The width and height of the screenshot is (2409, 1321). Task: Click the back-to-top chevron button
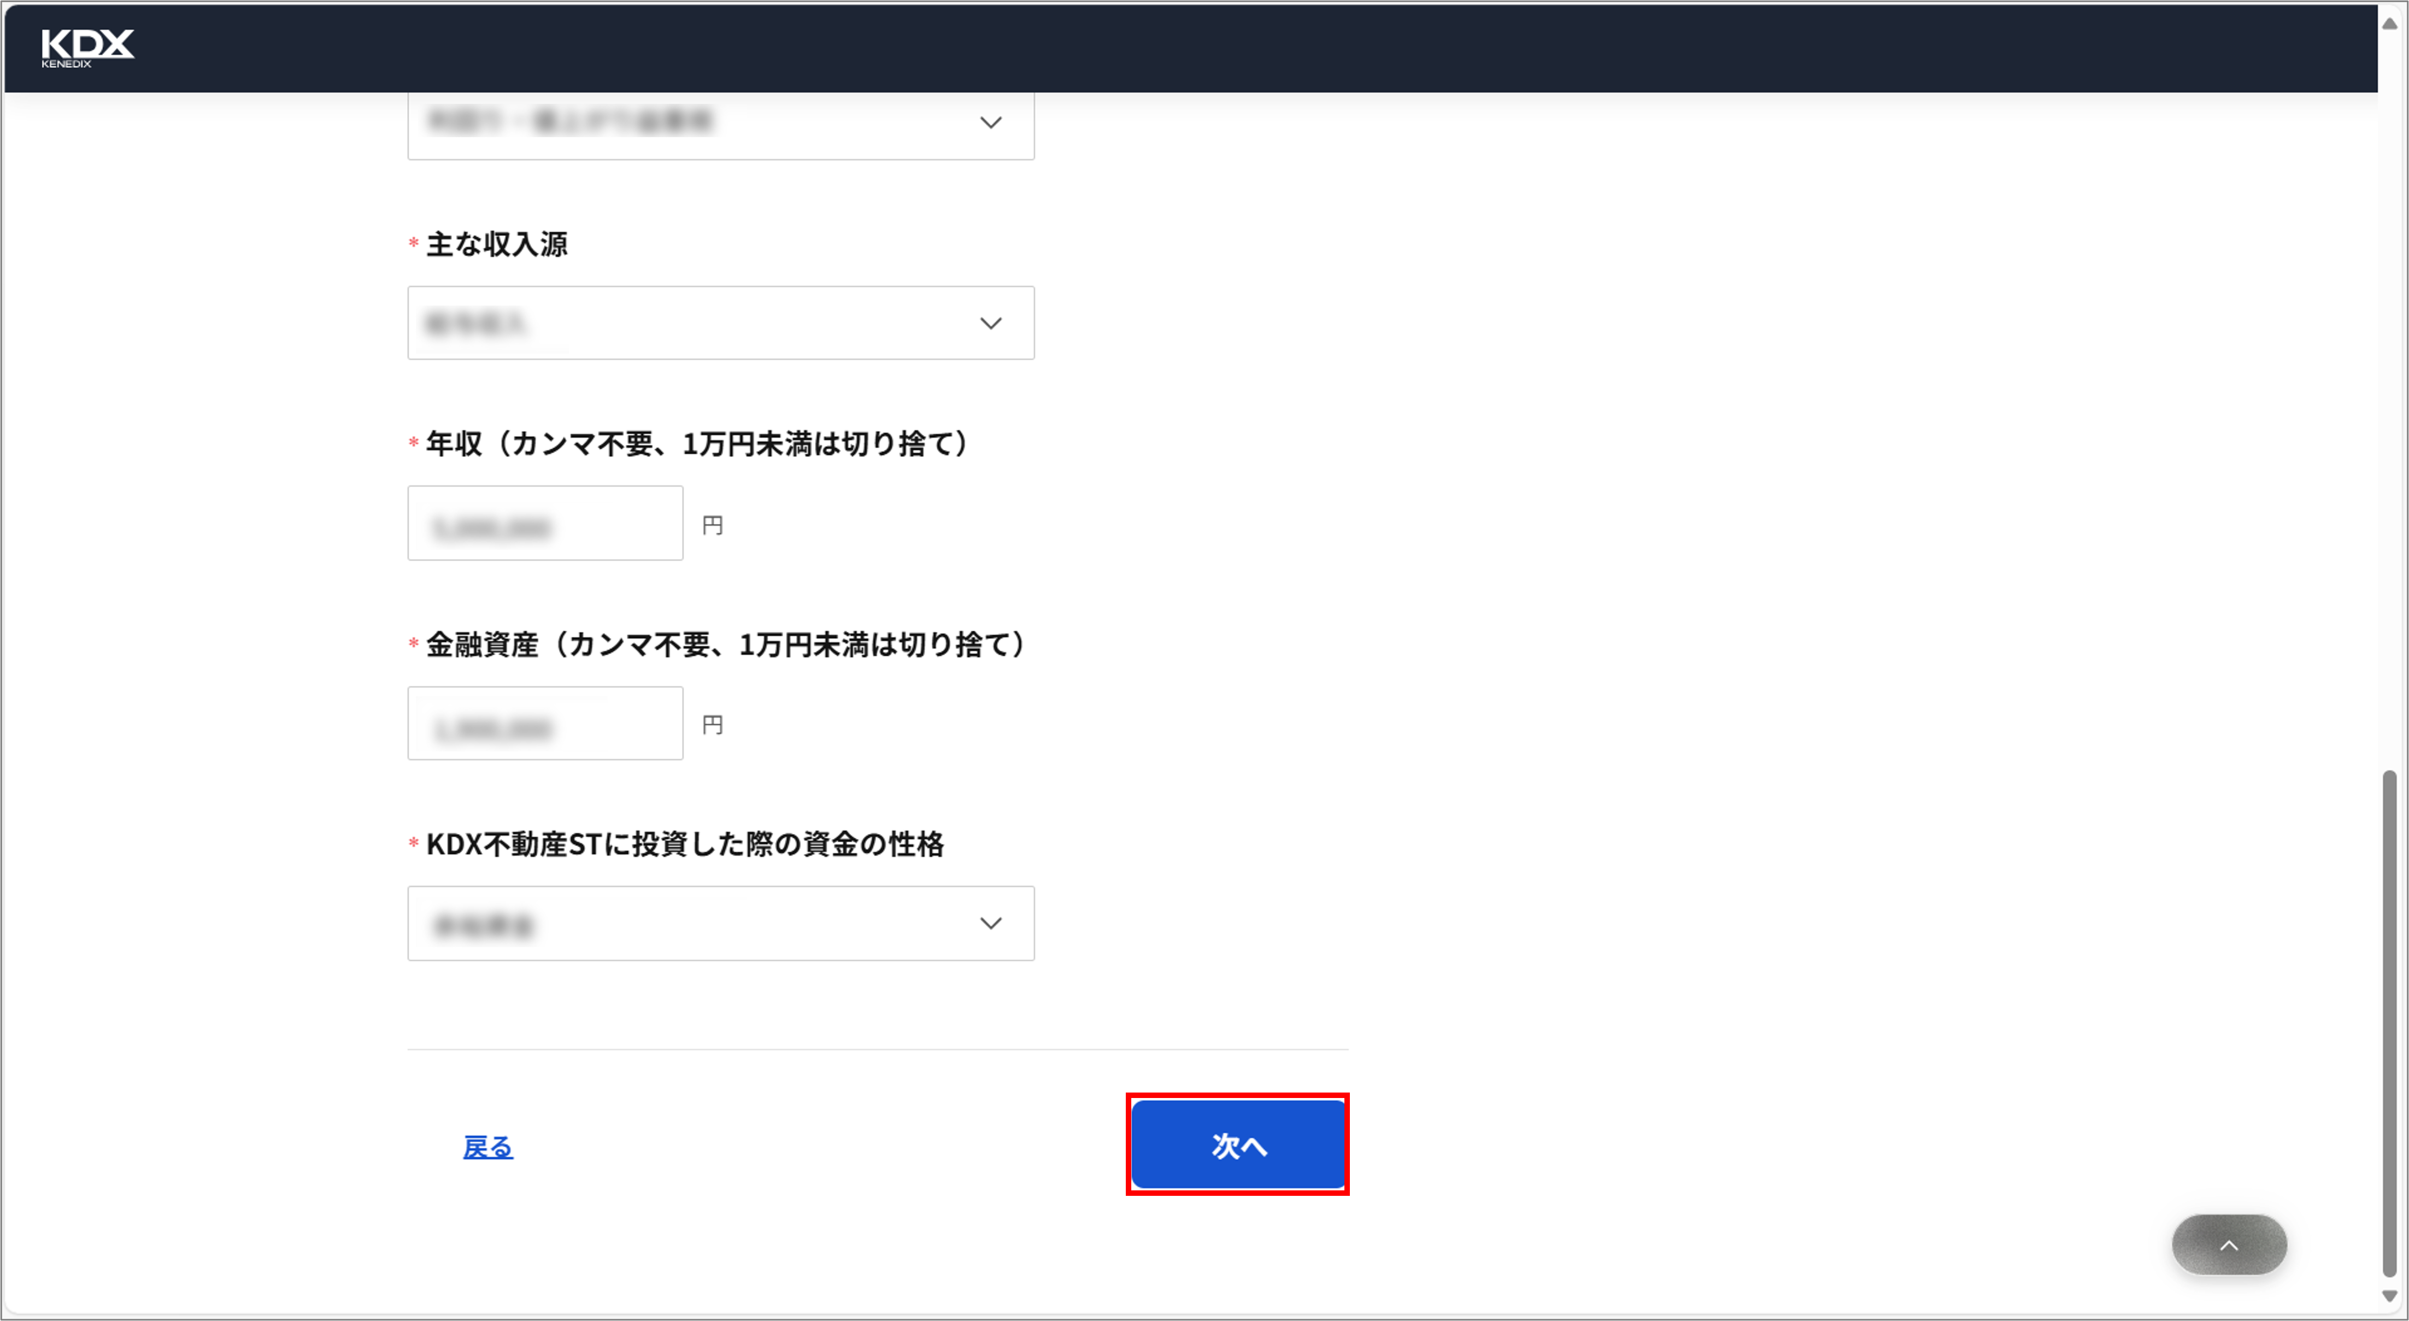[2229, 1244]
